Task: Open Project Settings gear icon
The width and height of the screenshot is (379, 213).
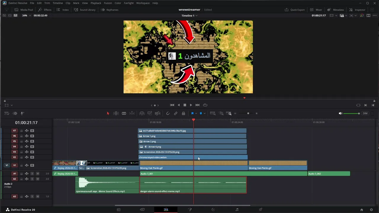Action: (371, 210)
